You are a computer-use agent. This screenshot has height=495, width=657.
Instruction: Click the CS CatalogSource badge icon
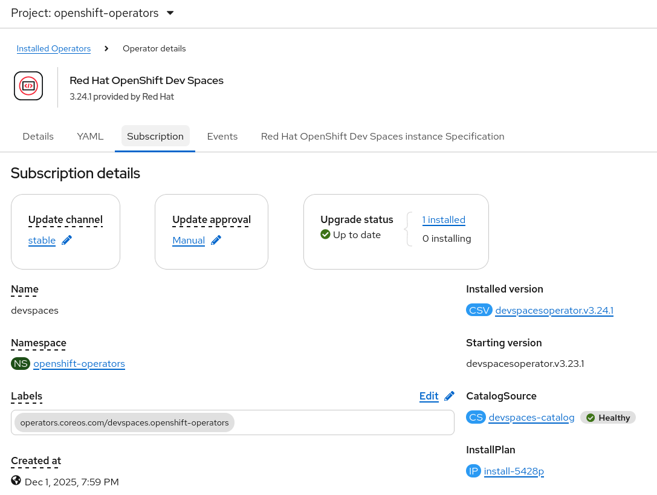tap(476, 418)
